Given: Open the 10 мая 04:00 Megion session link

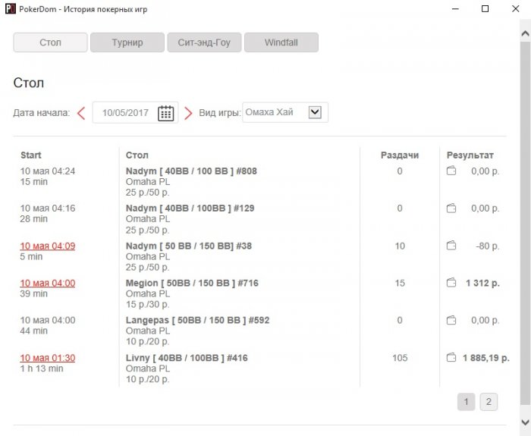Looking at the screenshot, I should click(47, 283).
